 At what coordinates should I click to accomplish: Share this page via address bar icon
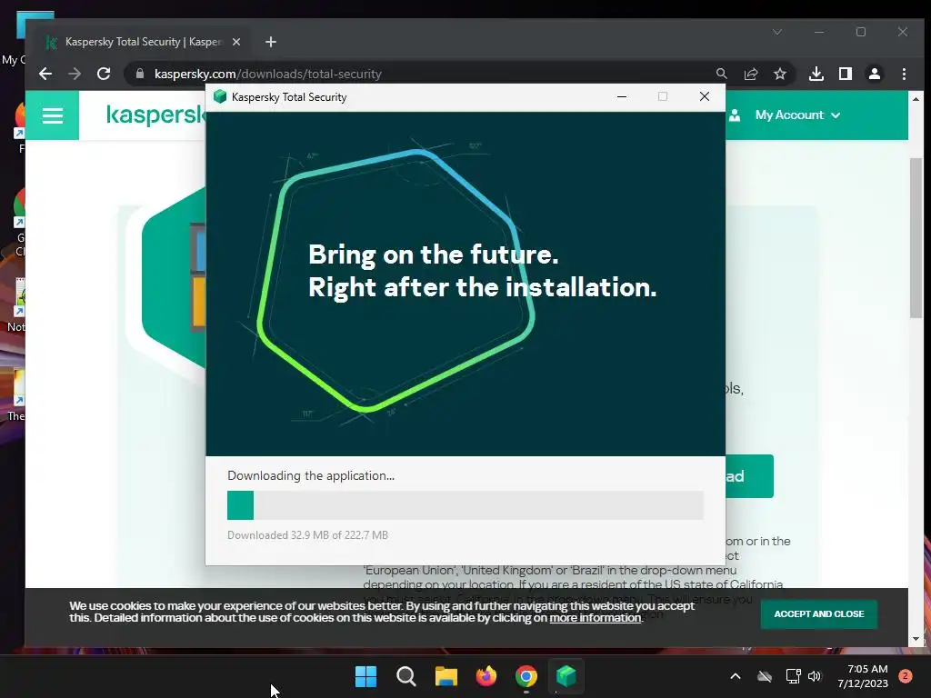pyautogui.click(x=751, y=74)
